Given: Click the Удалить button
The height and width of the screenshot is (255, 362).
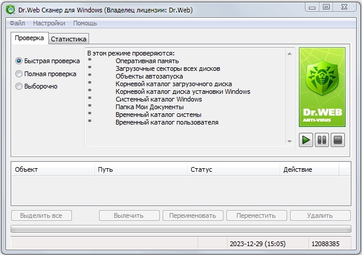Looking at the screenshot, I should [320, 215].
